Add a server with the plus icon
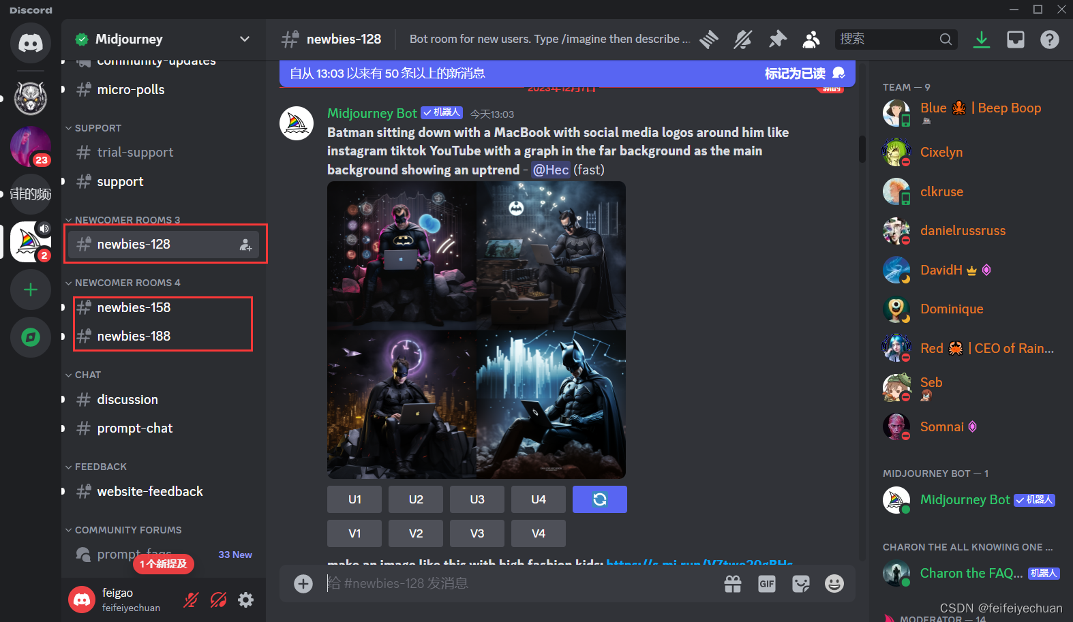1073x622 pixels. 31,290
